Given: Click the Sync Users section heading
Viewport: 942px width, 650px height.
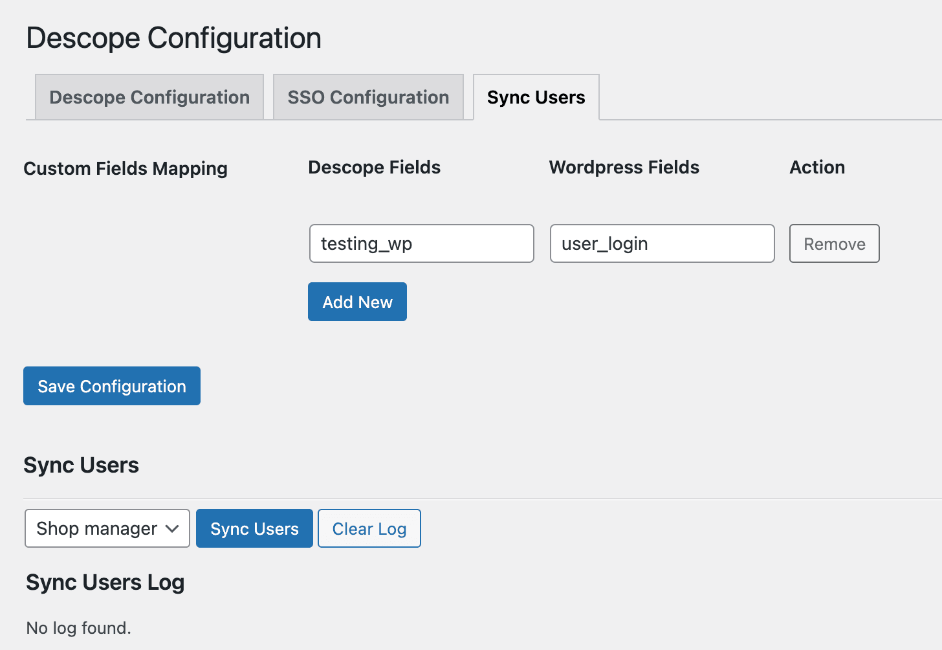Looking at the screenshot, I should [81, 465].
